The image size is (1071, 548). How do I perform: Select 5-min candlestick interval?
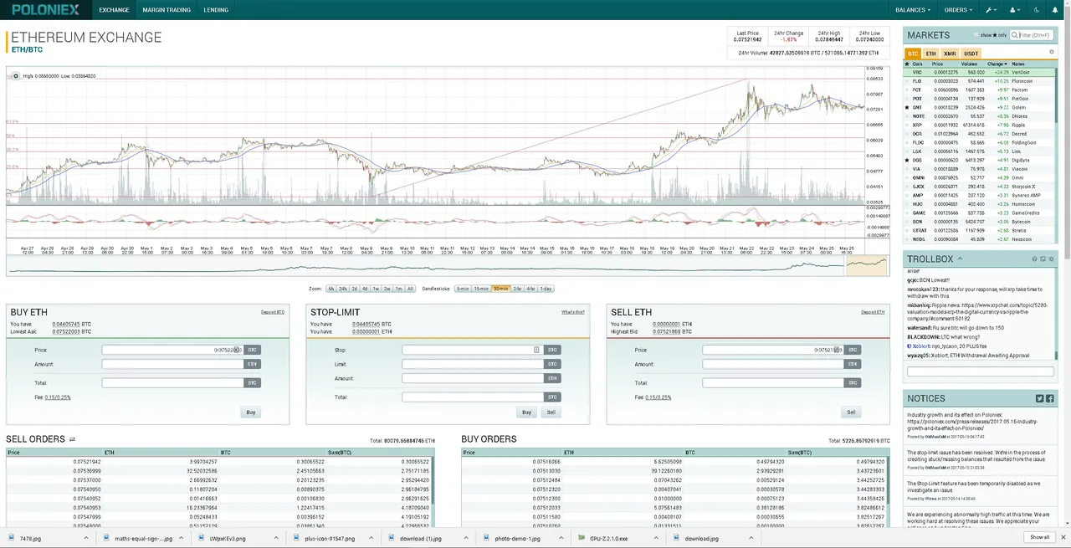(463, 289)
